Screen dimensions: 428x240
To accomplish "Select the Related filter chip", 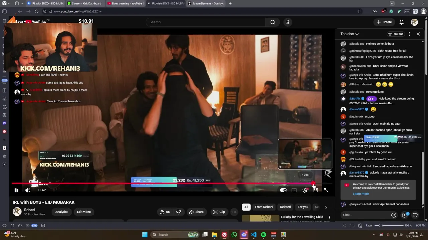I will [x=285, y=207].
